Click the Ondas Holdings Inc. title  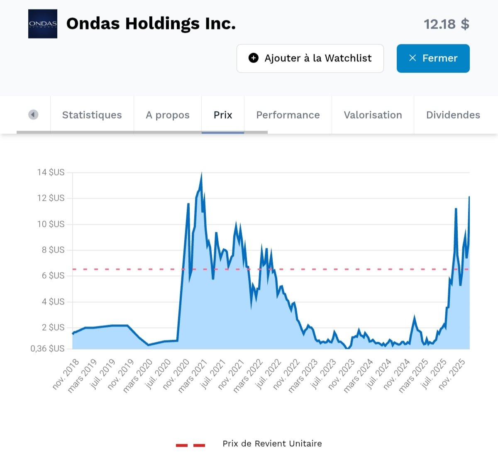[151, 24]
